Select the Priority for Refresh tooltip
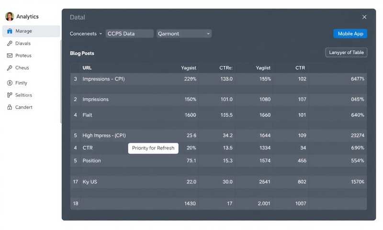This screenshot has height=230, width=383. click(x=153, y=148)
